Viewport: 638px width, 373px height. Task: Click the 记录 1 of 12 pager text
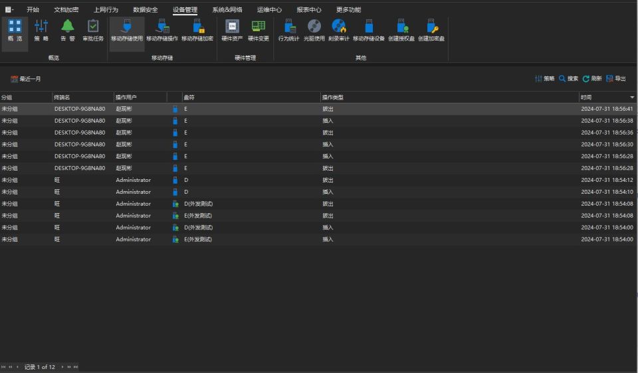(39, 367)
